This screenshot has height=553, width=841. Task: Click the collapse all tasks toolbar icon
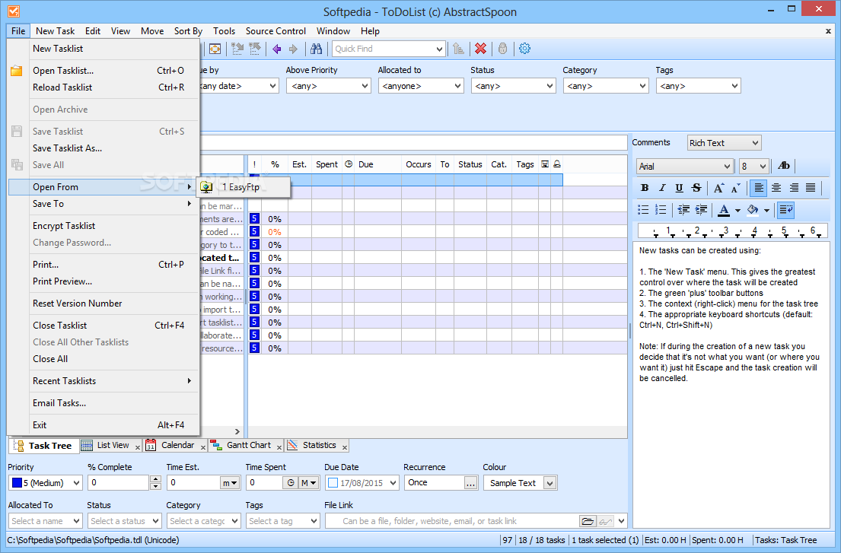click(x=254, y=49)
